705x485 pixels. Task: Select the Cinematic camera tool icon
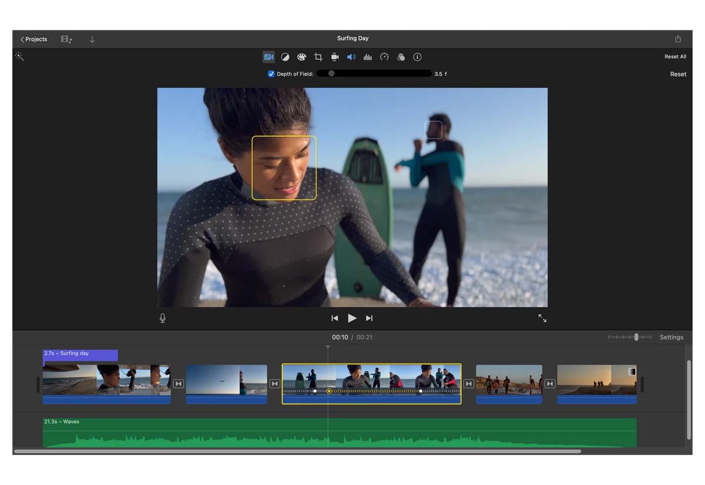coord(268,57)
